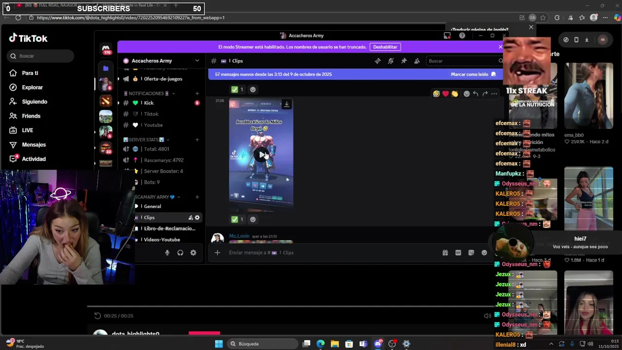Viewport: 622px width, 350px height.
Task: Collapse the SCAMARY ARMY category
Action: (158, 197)
